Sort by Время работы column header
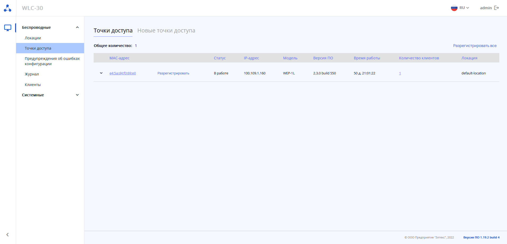This screenshot has width=507, height=244. [x=367, y=58]
